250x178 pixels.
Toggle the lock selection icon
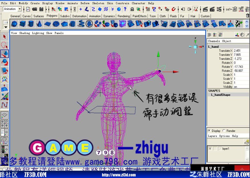(132, 9)
